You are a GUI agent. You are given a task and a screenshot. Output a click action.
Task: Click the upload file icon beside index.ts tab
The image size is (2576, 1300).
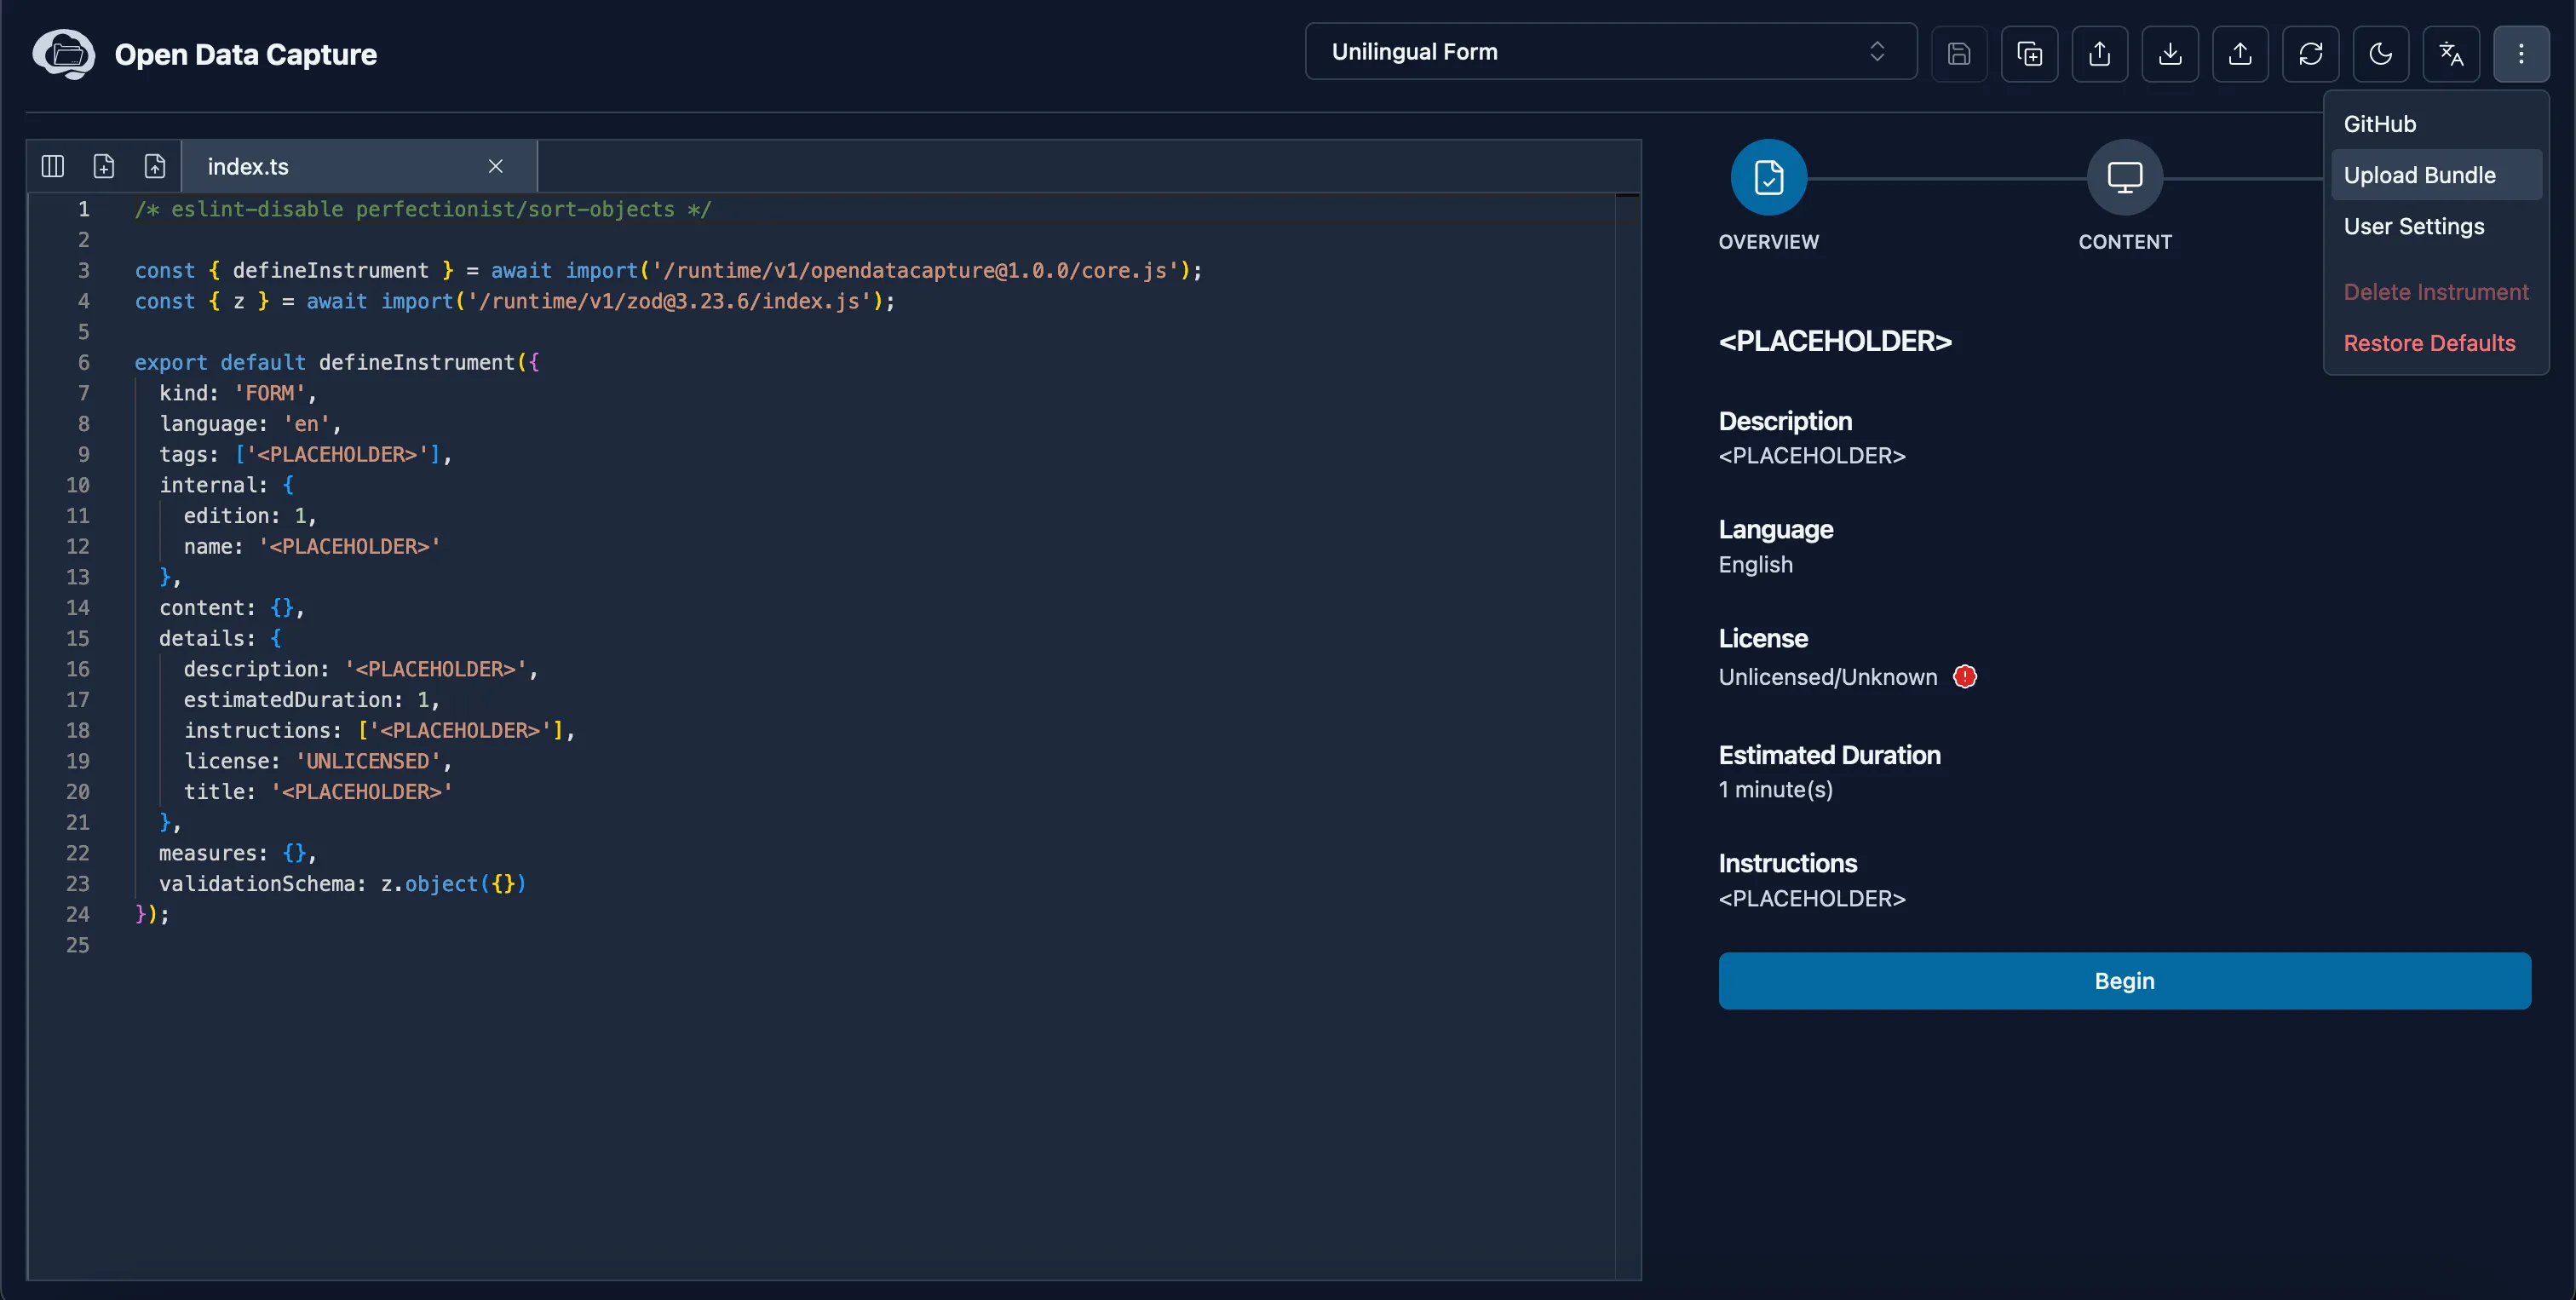point(155,166)
